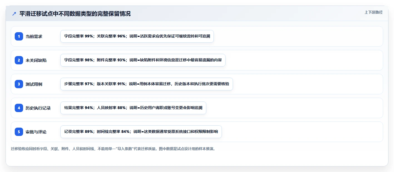Click the heading 平滑迁移试点中不同数据类型的完整保留情况
394x172 pixels.
[x=75, y=14]
